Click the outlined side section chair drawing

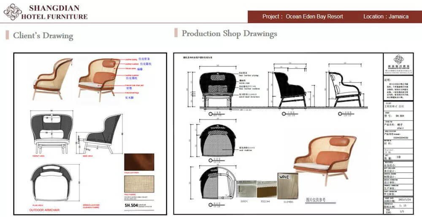344,91
